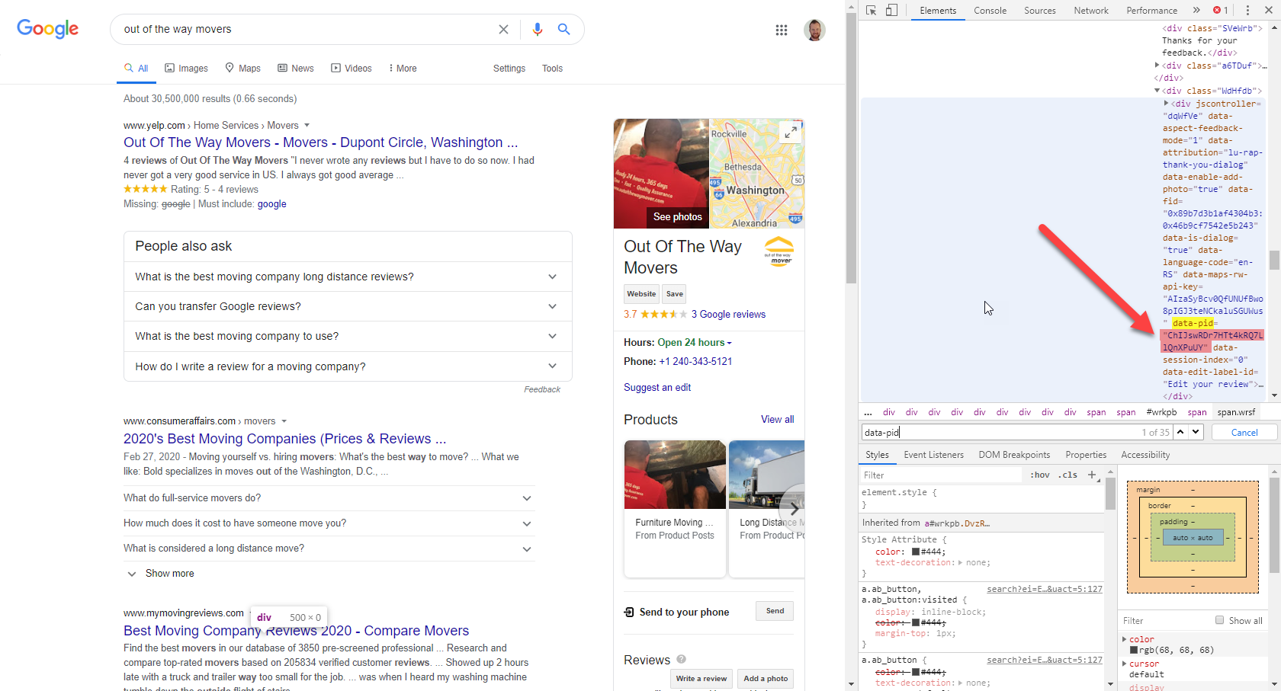
Task: Expand the a6TDuf div node in DOM tree
Action: [1157, 66]
